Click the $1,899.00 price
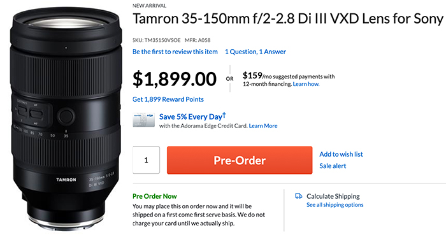The width and height of the screenshot is (446, 235). coord(175,79)
